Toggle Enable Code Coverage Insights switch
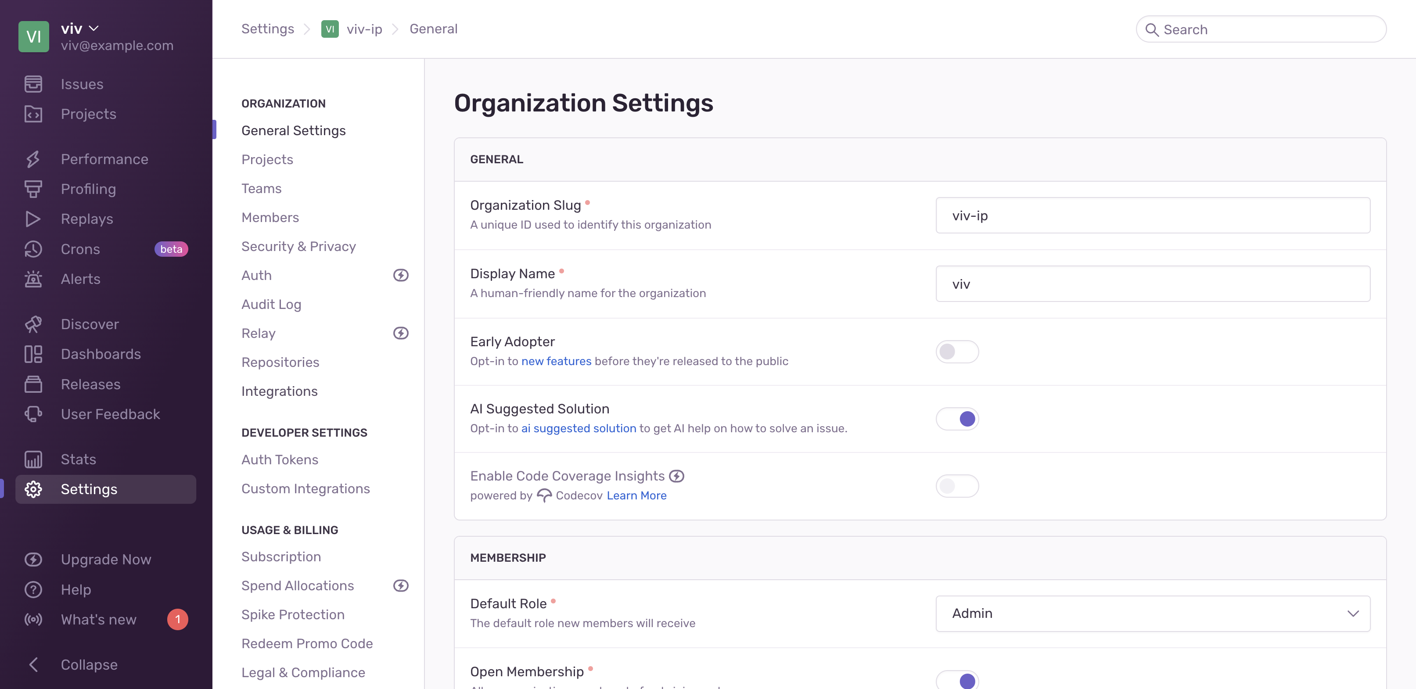The width and height of the screenshot is (1416, 689). click(957, 486)
